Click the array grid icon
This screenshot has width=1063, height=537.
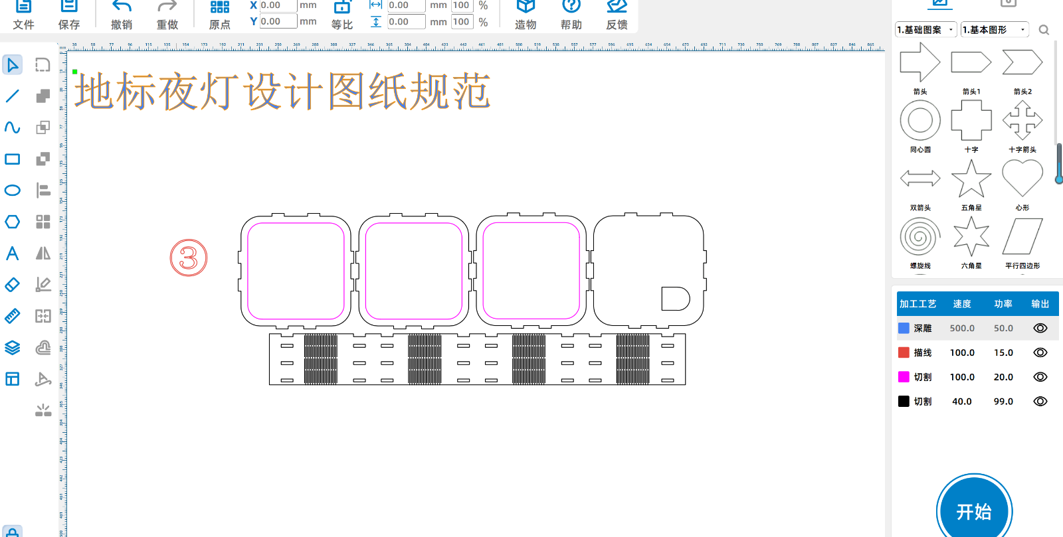click(43, 222)
